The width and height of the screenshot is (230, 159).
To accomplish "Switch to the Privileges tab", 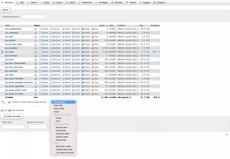I will pos(102,2).
